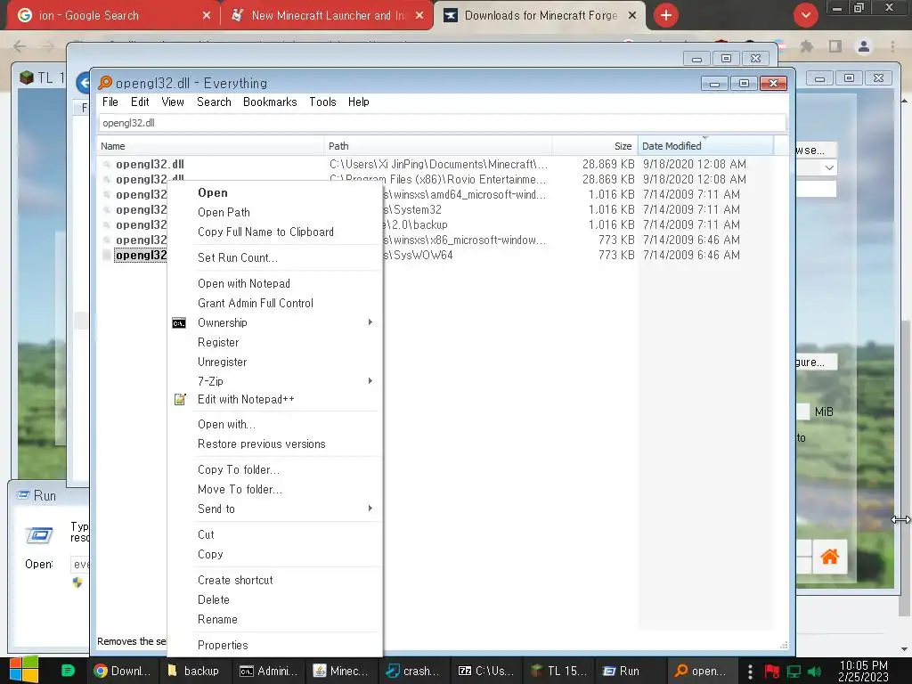This screenshot has width=912, height=684.
Task: Click the command prompt icon beside Ownership
Action: point(179,322)
